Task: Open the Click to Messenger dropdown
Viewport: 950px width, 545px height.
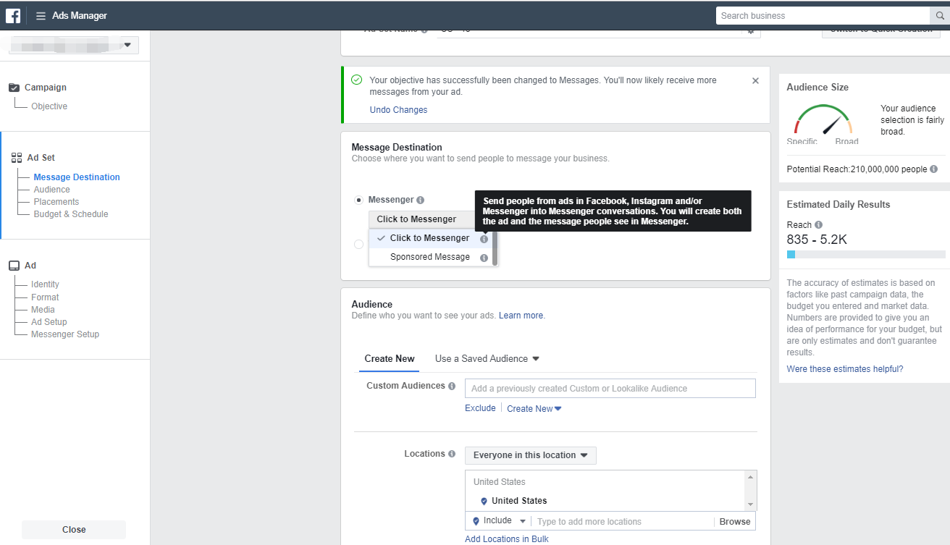Action: coord(422,219)
